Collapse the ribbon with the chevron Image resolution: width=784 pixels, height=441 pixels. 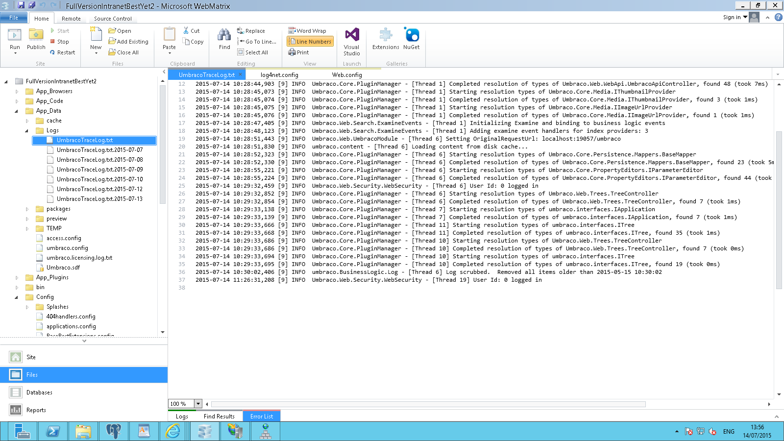tap(767, 17)
